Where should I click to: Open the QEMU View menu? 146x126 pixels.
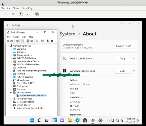[x=16, y=8]
